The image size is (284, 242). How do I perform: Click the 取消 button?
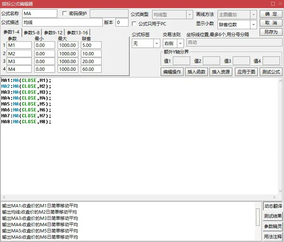[x=271, y=23]
